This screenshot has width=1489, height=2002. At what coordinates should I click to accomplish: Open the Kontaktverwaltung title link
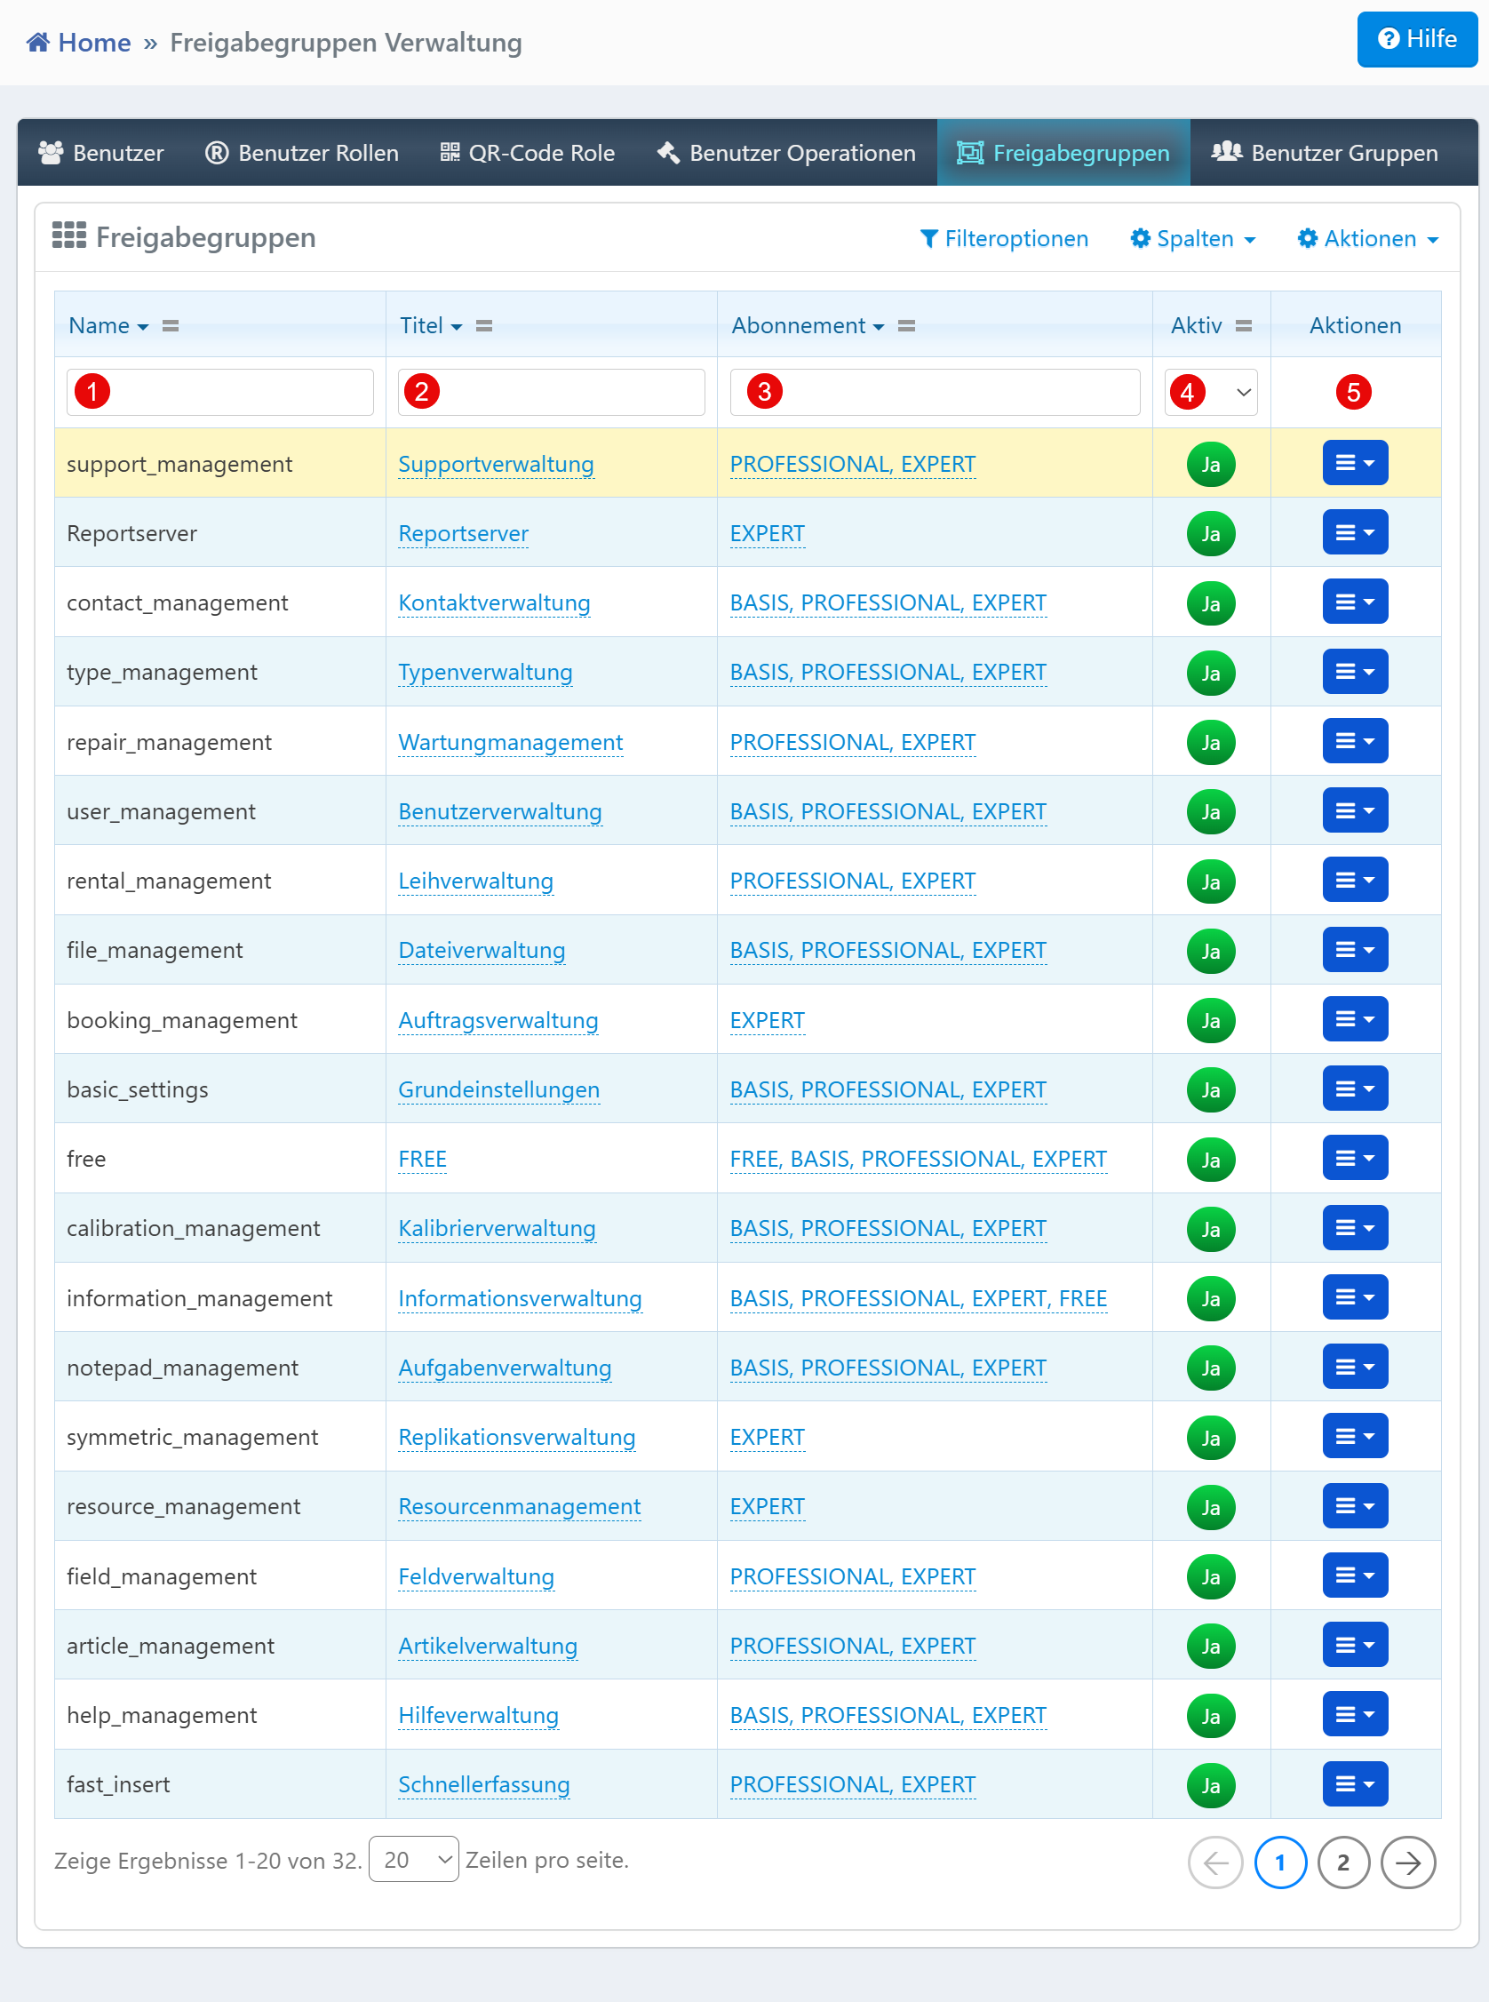[494, 603]
